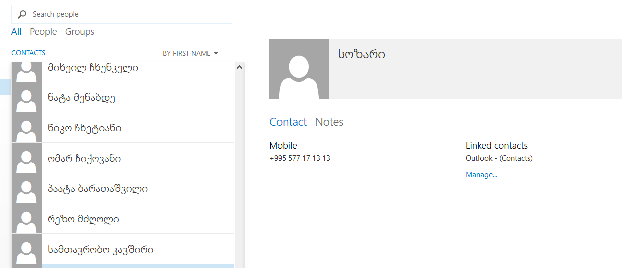Screen dimensions: 622x268
Task: Click the magnifier icon in the search box
Action: [x=22, y=14]
